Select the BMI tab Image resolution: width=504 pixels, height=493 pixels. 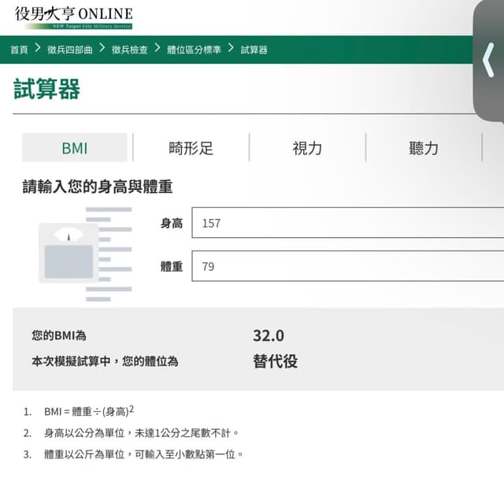click(74, 148)
